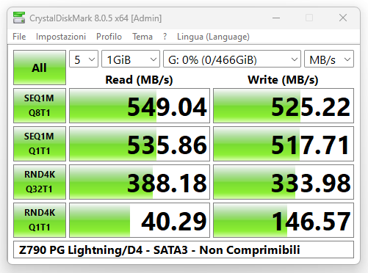Open the Lingua (Language) menu
Screen dimensions: 368x273
(x=213, y=37)
